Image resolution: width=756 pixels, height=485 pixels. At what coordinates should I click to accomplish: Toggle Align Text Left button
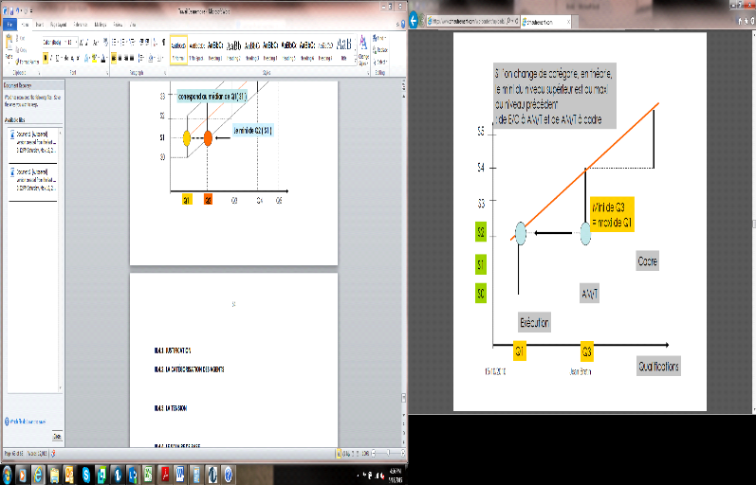pyautogui.click(x=114, y=58)
